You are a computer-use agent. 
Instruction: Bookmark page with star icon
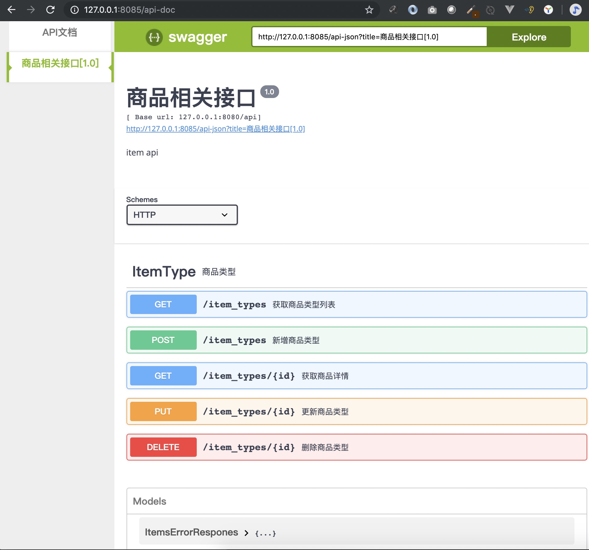coord(369,10)
